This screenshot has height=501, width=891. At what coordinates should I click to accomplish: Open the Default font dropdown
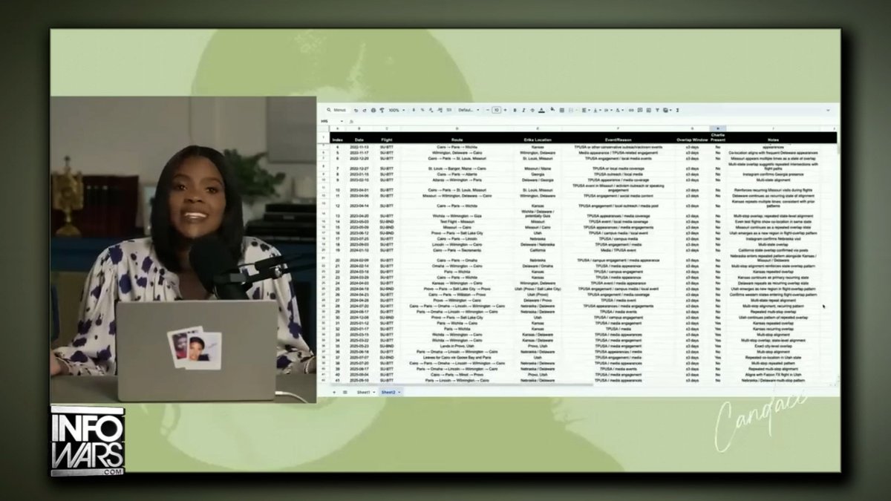click(469, 111)
